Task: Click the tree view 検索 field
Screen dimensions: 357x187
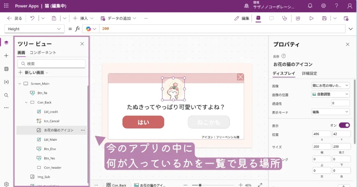Action: tap(52, 64)
